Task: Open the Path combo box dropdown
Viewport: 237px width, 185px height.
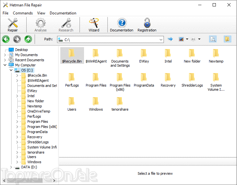Action: (161, 40)
